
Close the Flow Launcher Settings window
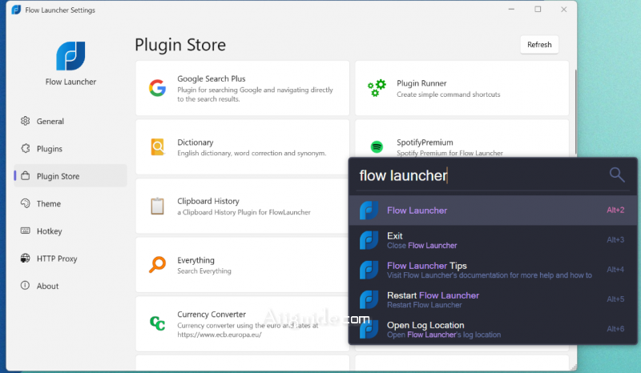(564, 10)
